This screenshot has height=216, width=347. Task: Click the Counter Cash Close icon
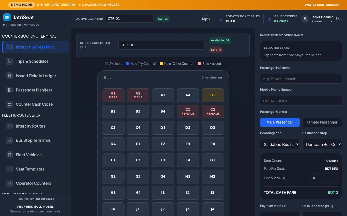[9, 104]
